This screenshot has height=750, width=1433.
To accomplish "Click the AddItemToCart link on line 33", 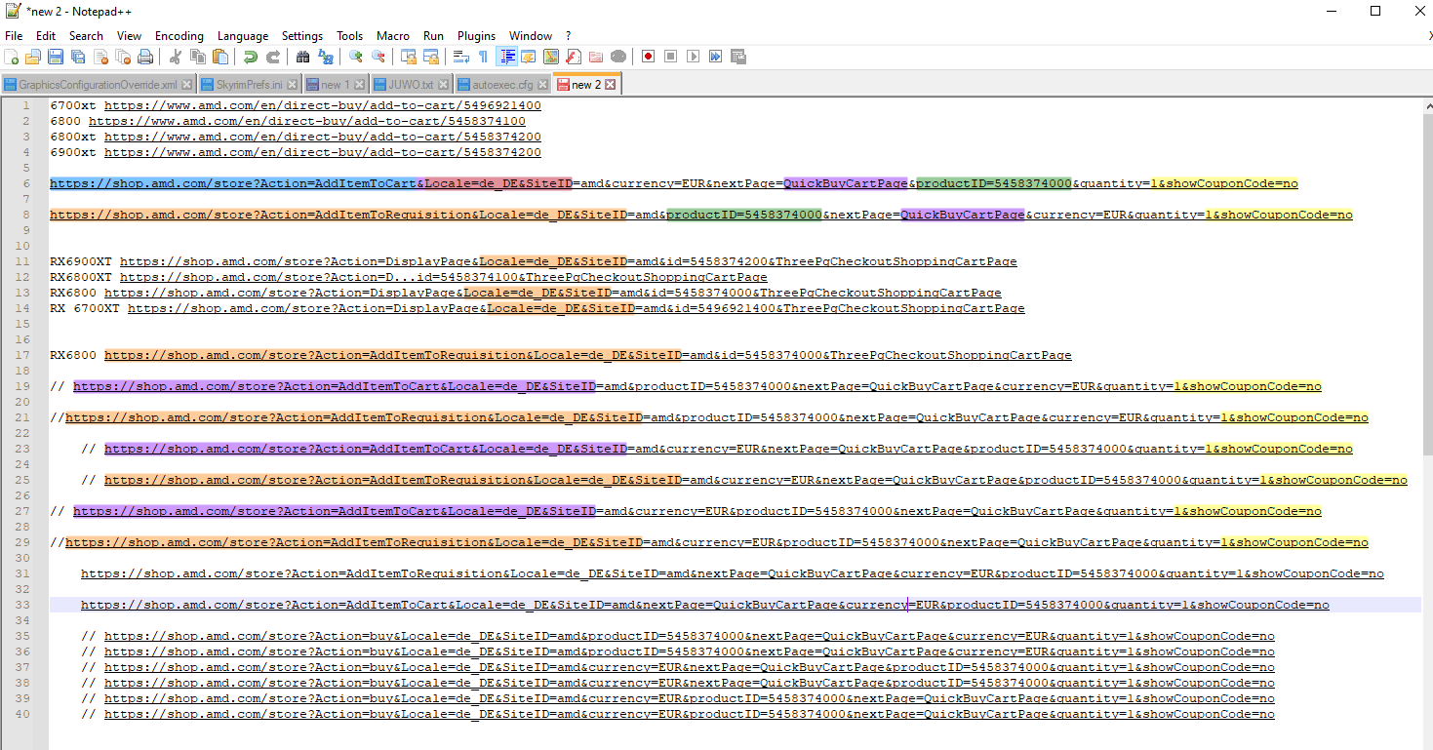I will click(705, 605).
